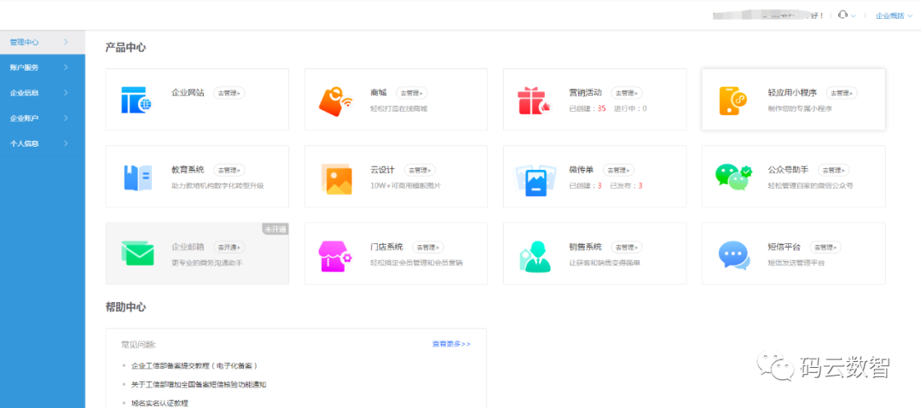921x408 pixels.
Task: Click 短信发送管理平台 description text
Action: (x=796, y=263)
